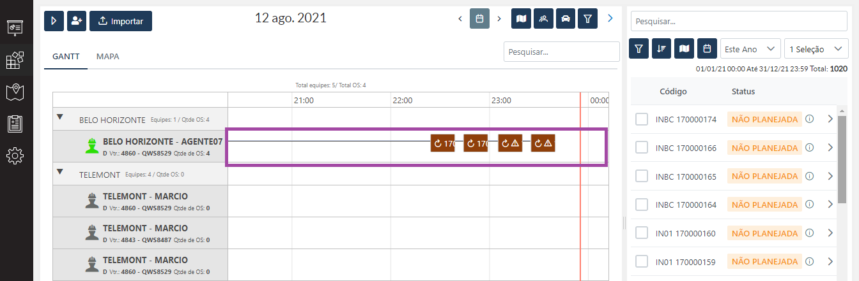Click the Gantt search input field

561,52
